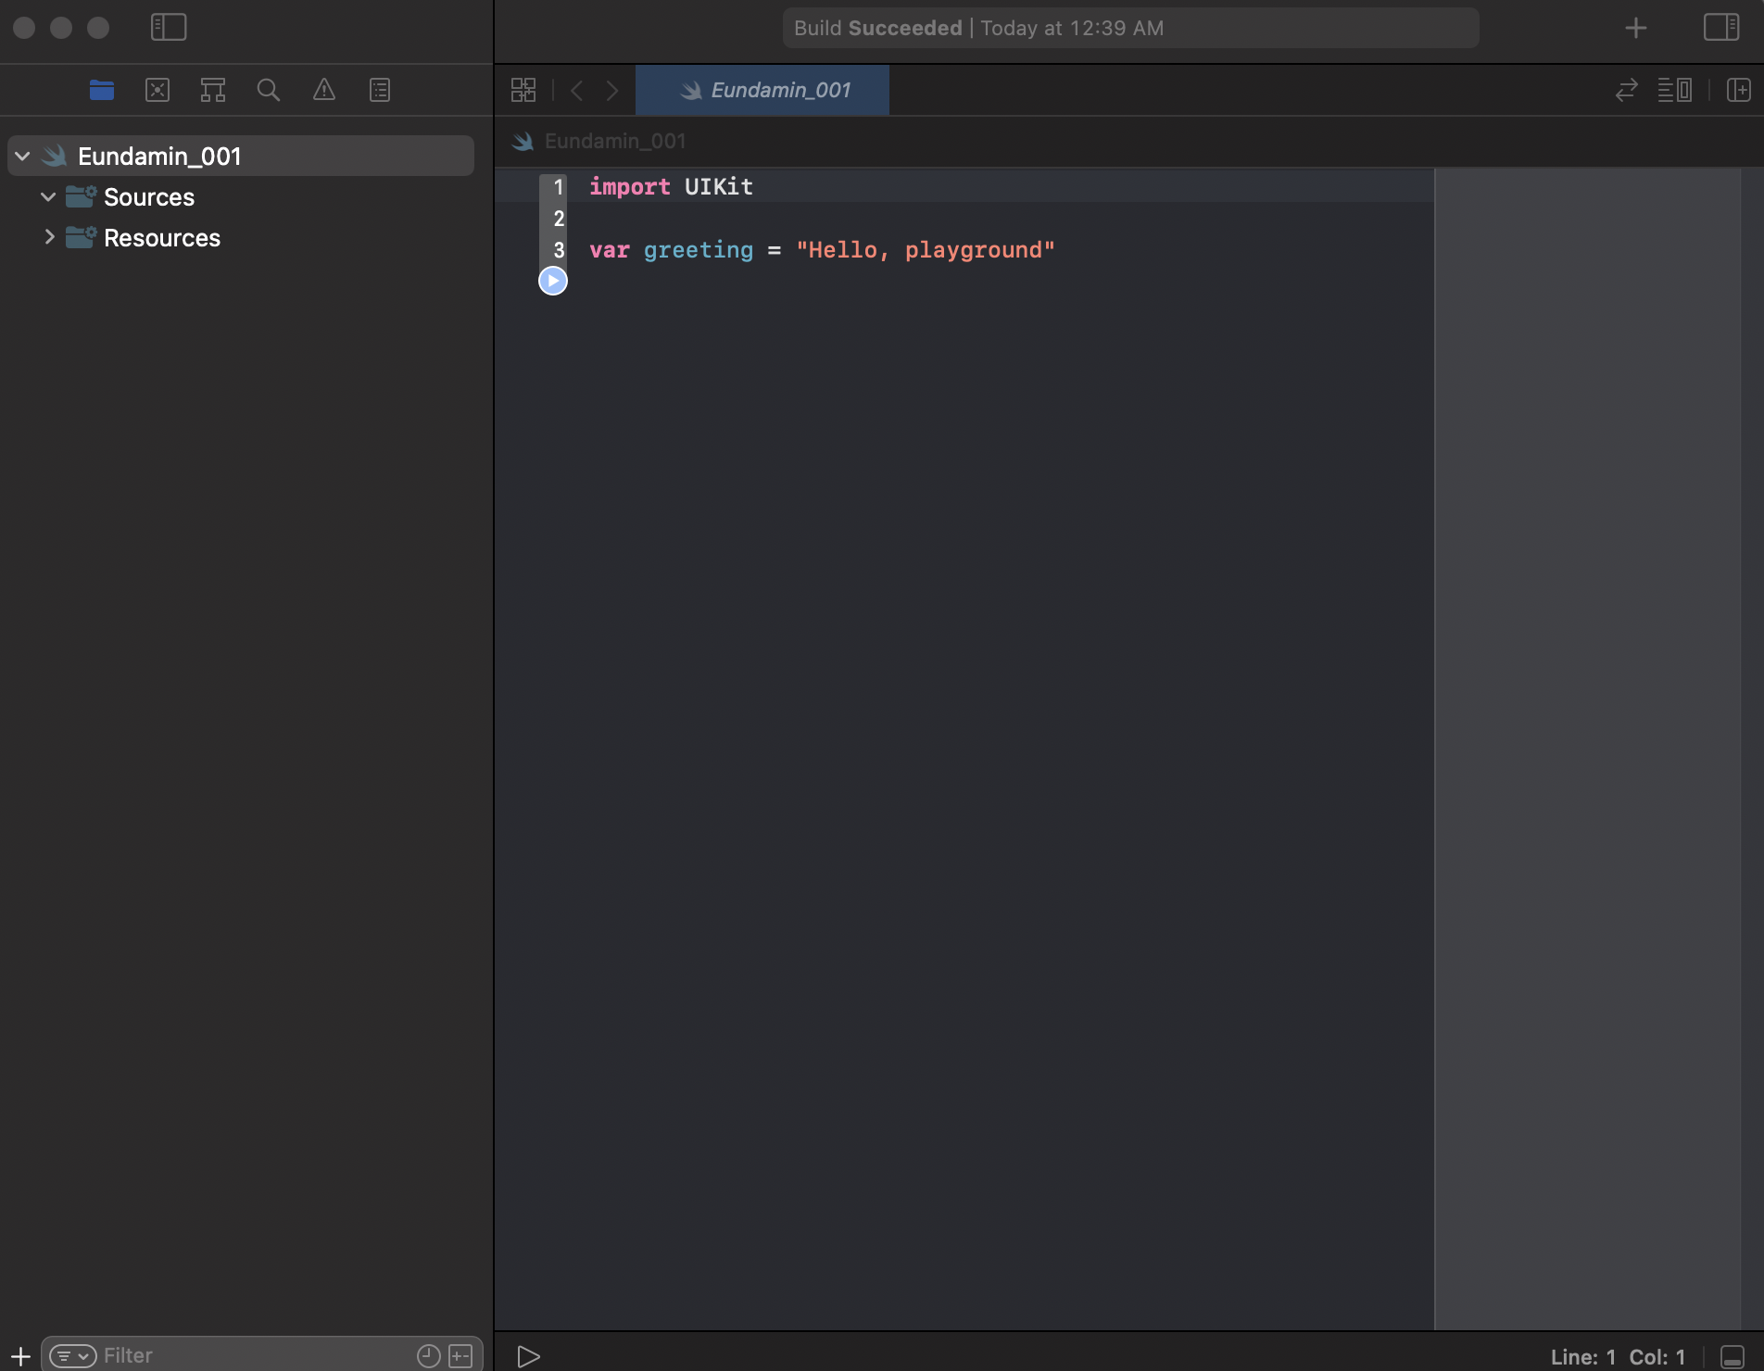1764x1371 pixels.
Task: Execute the playground with bottom play button
Action: [x=528, y=1356]
